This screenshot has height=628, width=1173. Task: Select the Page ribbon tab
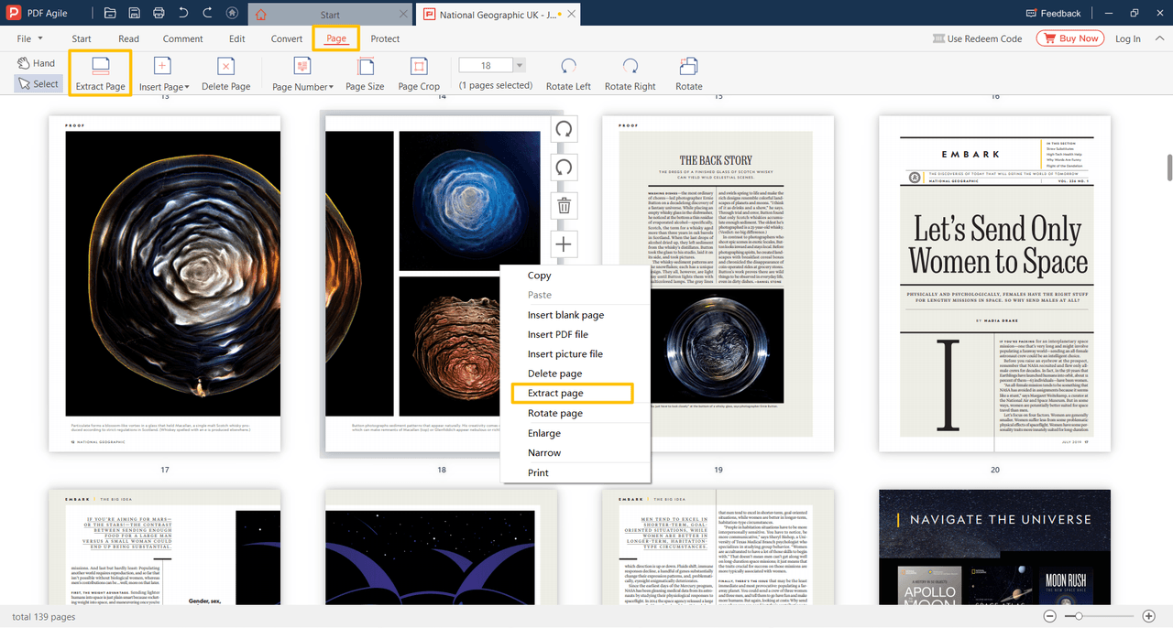click(336, 38)
